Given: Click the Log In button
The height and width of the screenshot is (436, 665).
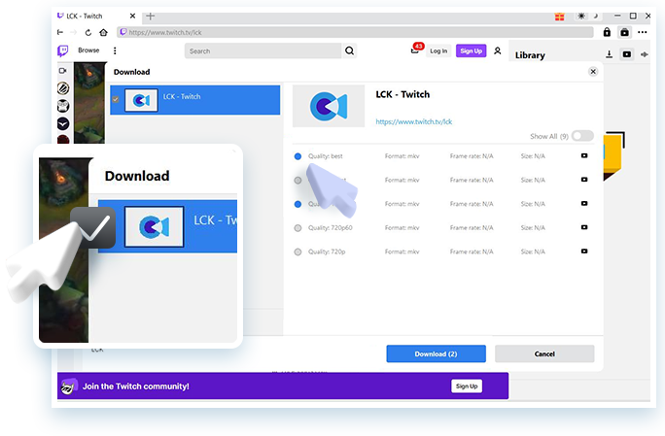Looking at the screenshot, I should pyautogui.click(x=438, y=50).
